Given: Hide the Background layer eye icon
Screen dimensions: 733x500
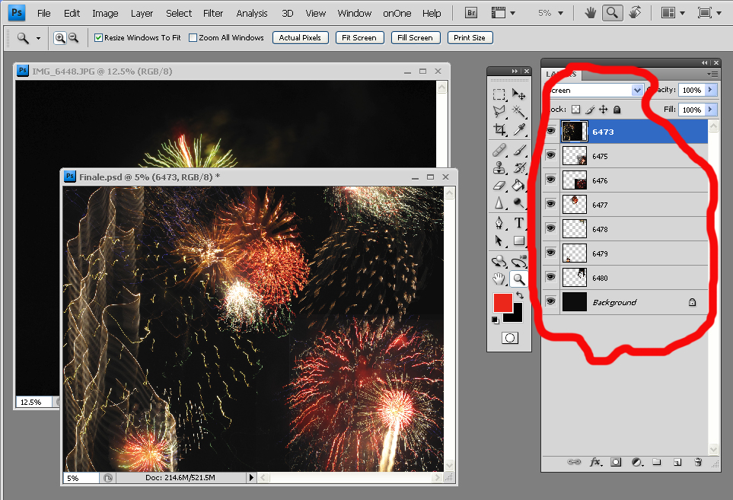Looking at the screenshot, I should click(550, 302).
